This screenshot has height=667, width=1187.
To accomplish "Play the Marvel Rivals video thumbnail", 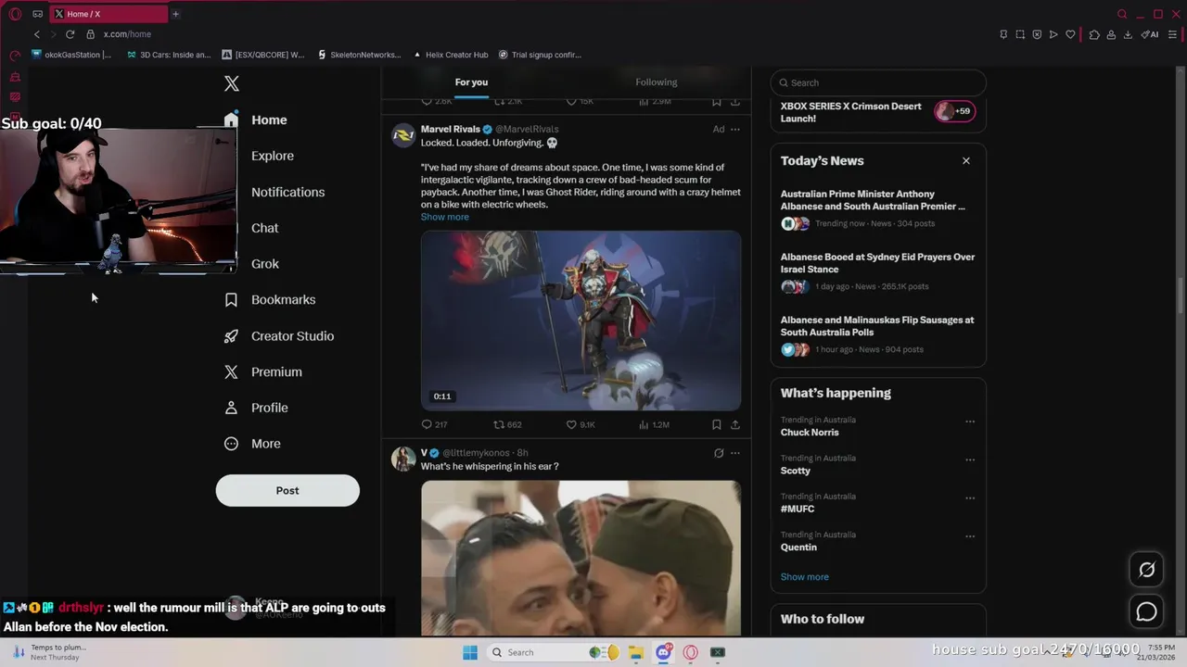I will point(581,321).
